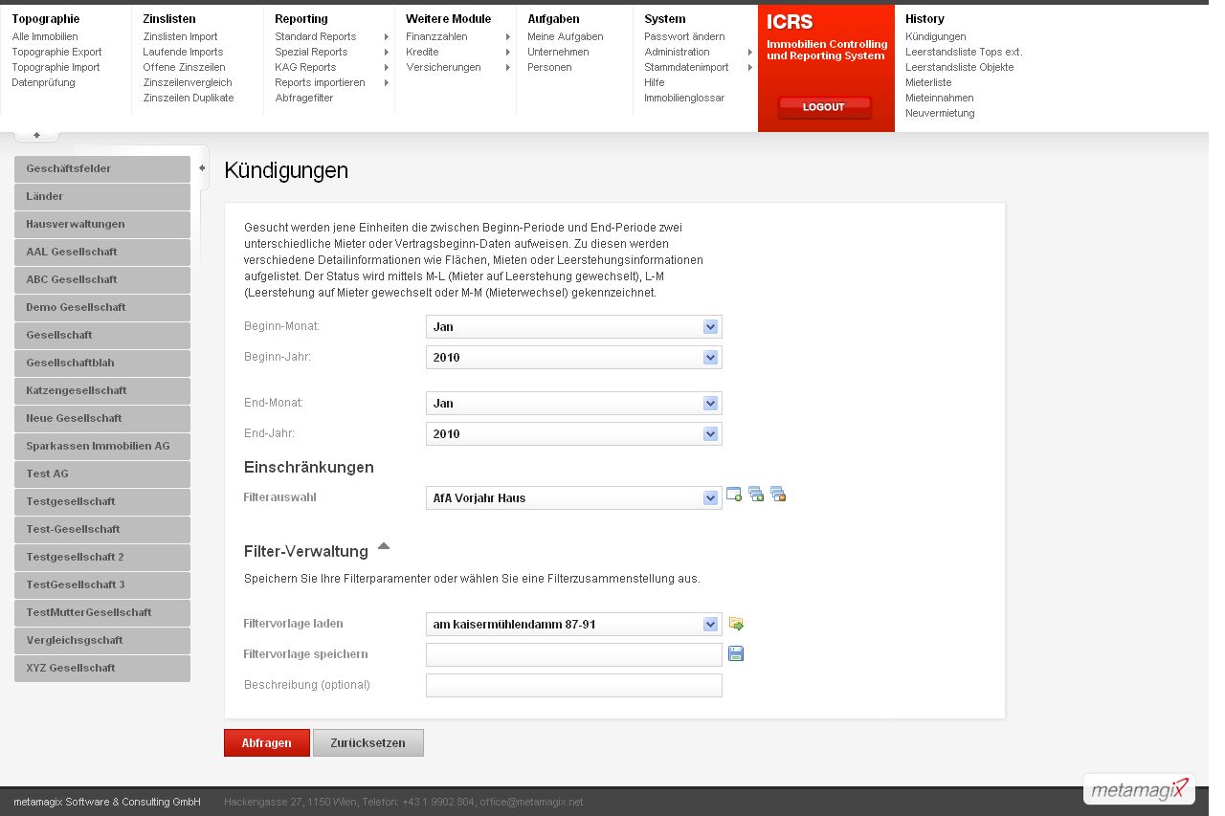Select Sparkassen Immobilien AG in the sidebar
This screenshot has height=816, width=1225.
tap(102, 446)
